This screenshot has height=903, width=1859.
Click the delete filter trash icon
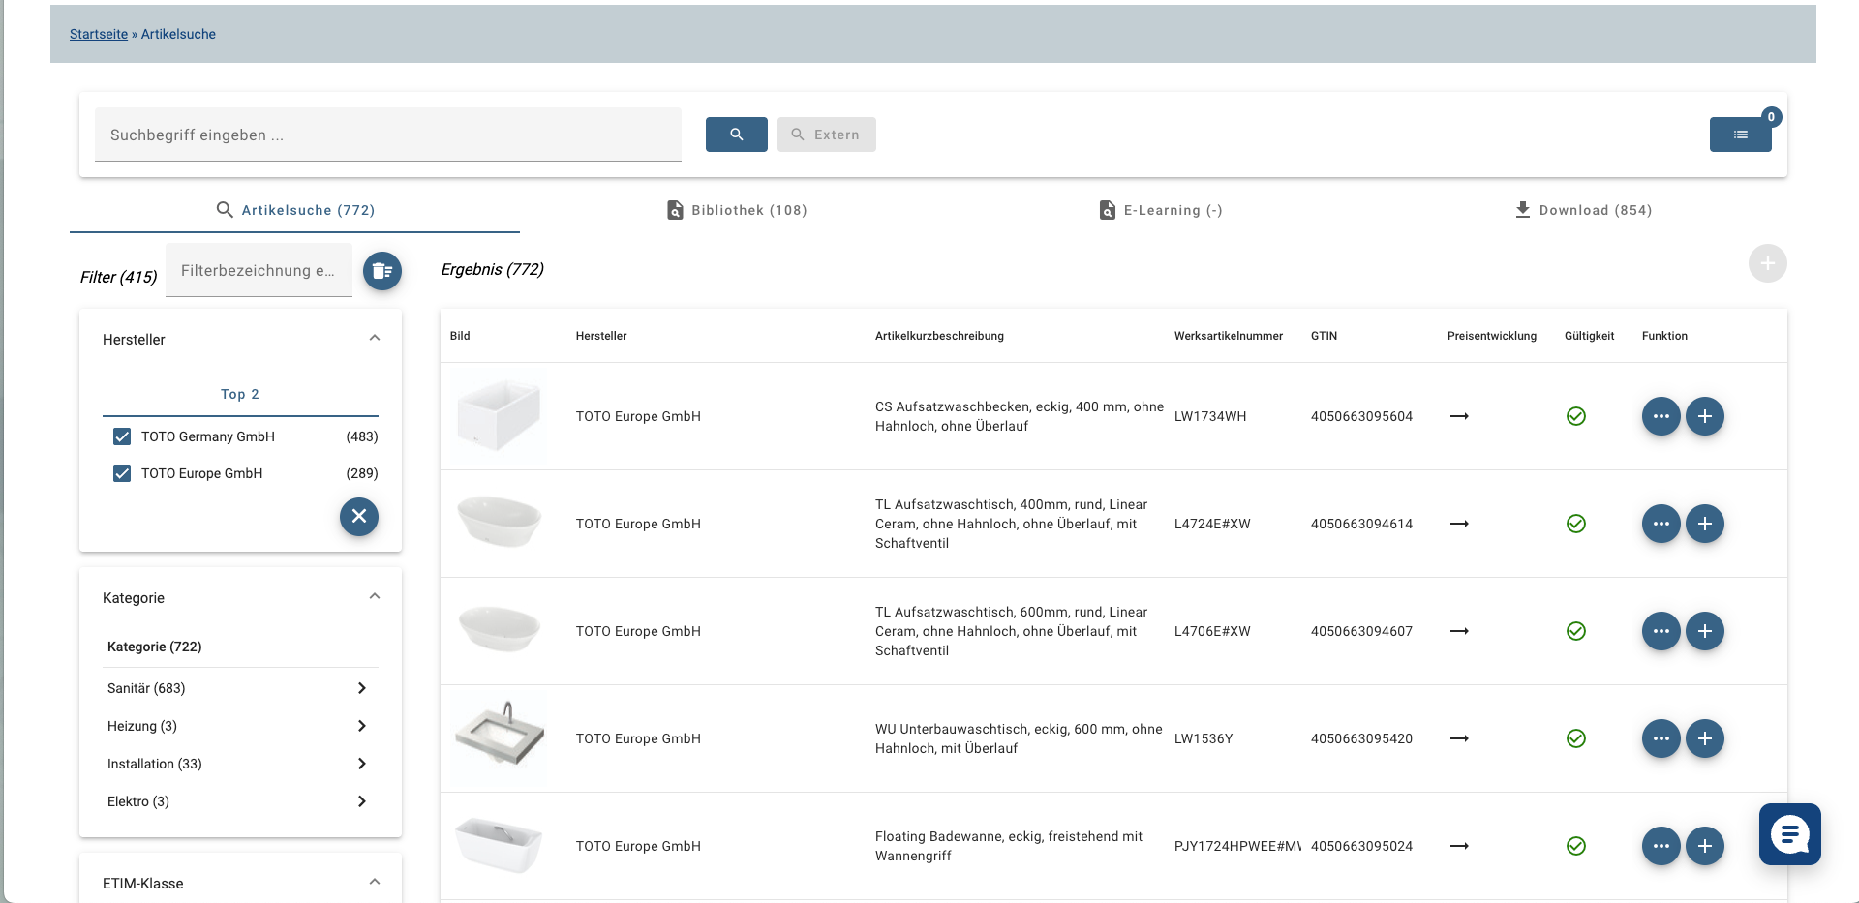coord(382,271)
